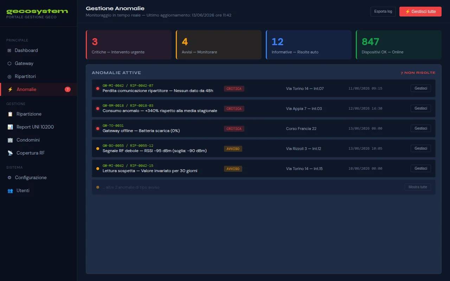The width and height of the screenshot is (450, 281).
Task: Open Ripartizione in sidebar
Action: coord(39,114)
